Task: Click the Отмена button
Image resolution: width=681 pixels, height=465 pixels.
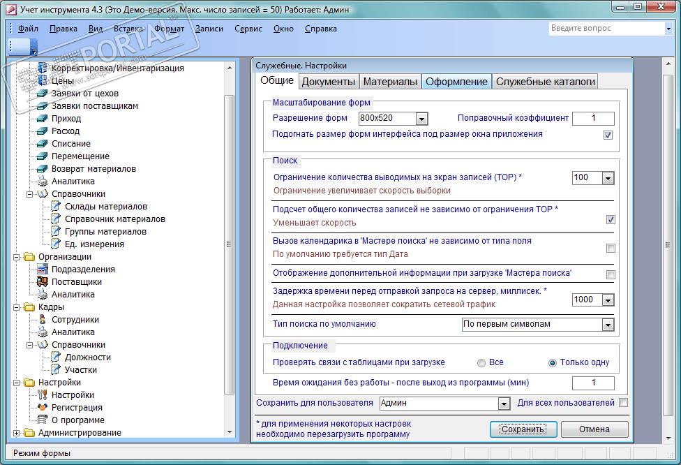Action: tap(594, 429)
